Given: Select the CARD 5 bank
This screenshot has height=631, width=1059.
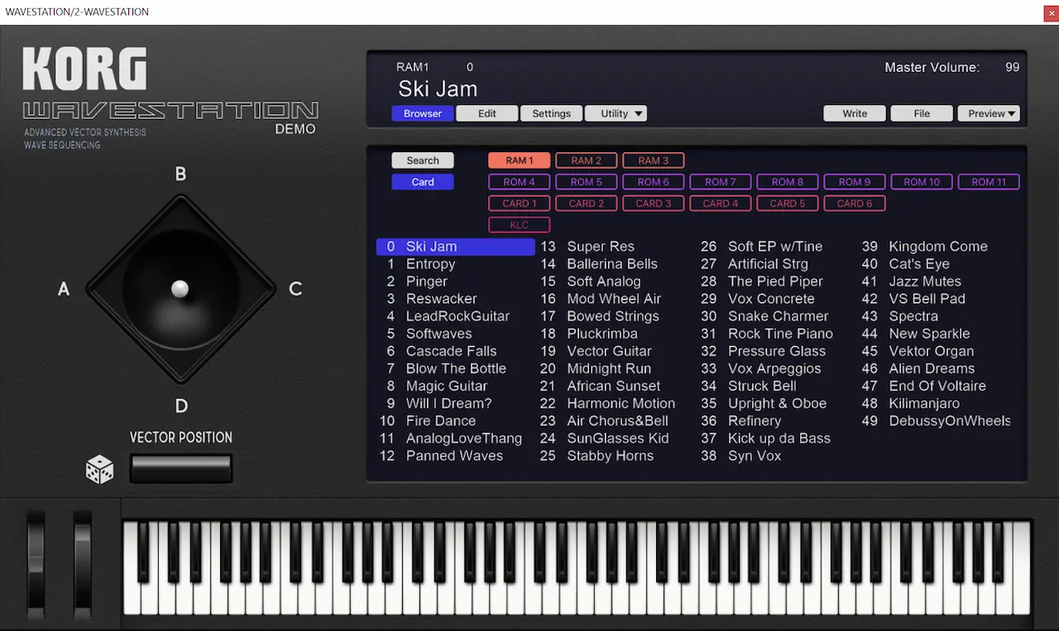Looking at the screenshot, I should coord(788,203).
